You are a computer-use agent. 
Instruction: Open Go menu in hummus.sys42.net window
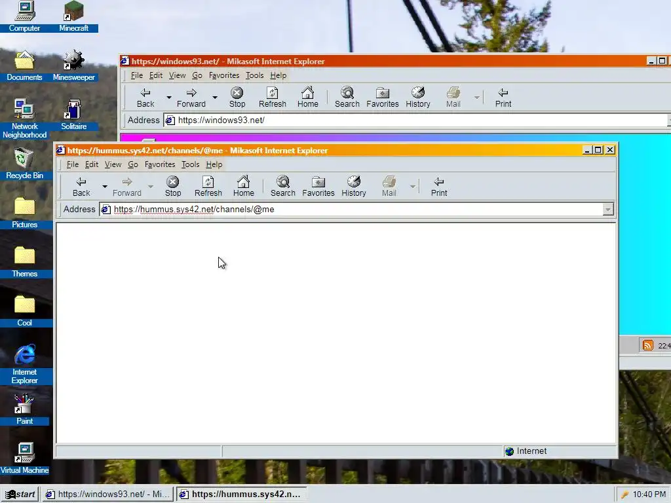pos(133,164)
